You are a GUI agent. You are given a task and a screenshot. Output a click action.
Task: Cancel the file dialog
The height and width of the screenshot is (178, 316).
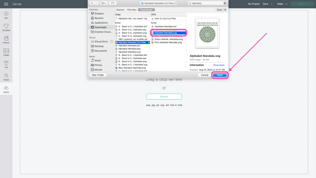(x=205, y=75)
